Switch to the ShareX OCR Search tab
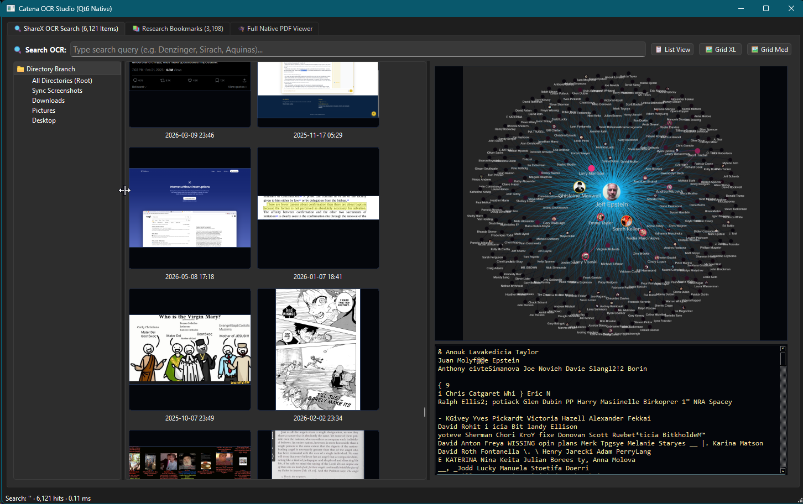 pyautogui.click(x=66, y=29)
